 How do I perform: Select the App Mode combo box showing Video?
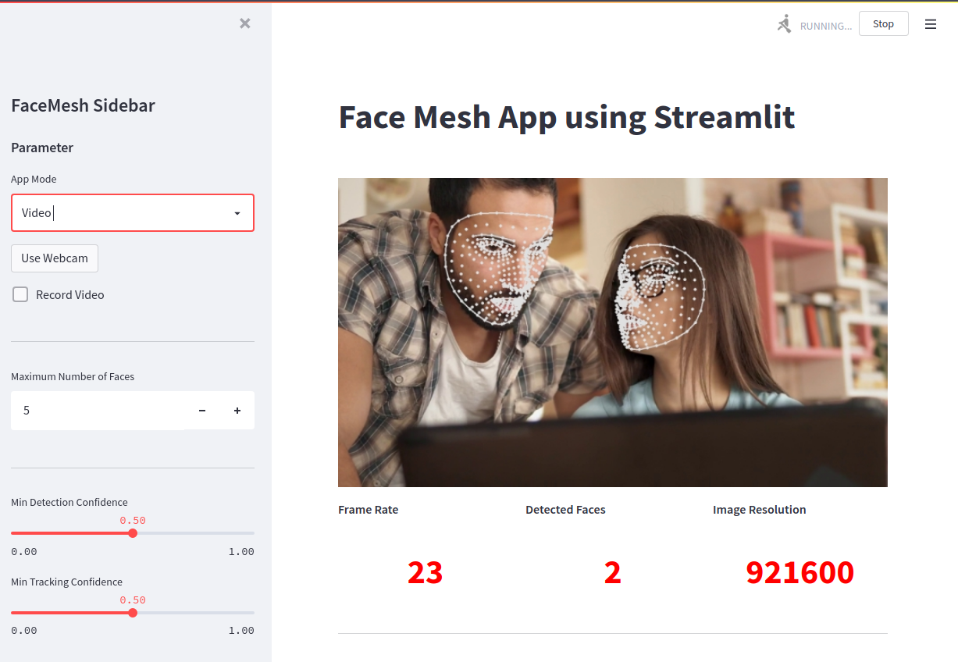(133, 213)
